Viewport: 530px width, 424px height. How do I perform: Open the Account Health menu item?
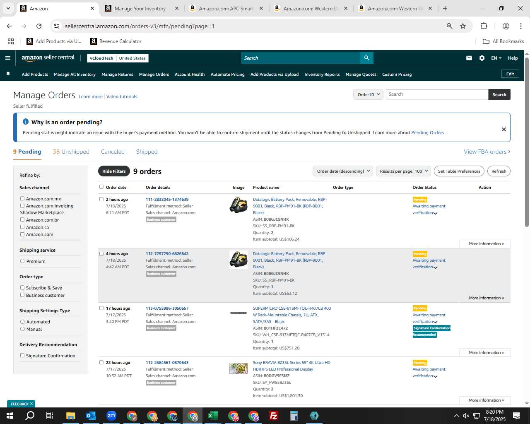[190, 75]
